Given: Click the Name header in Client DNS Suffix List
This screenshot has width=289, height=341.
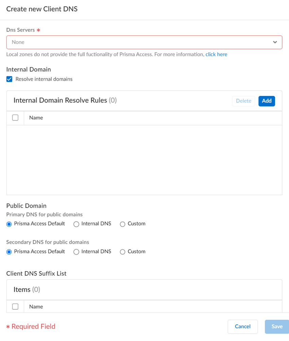Looking at the screenshot, I should [36, 306].
